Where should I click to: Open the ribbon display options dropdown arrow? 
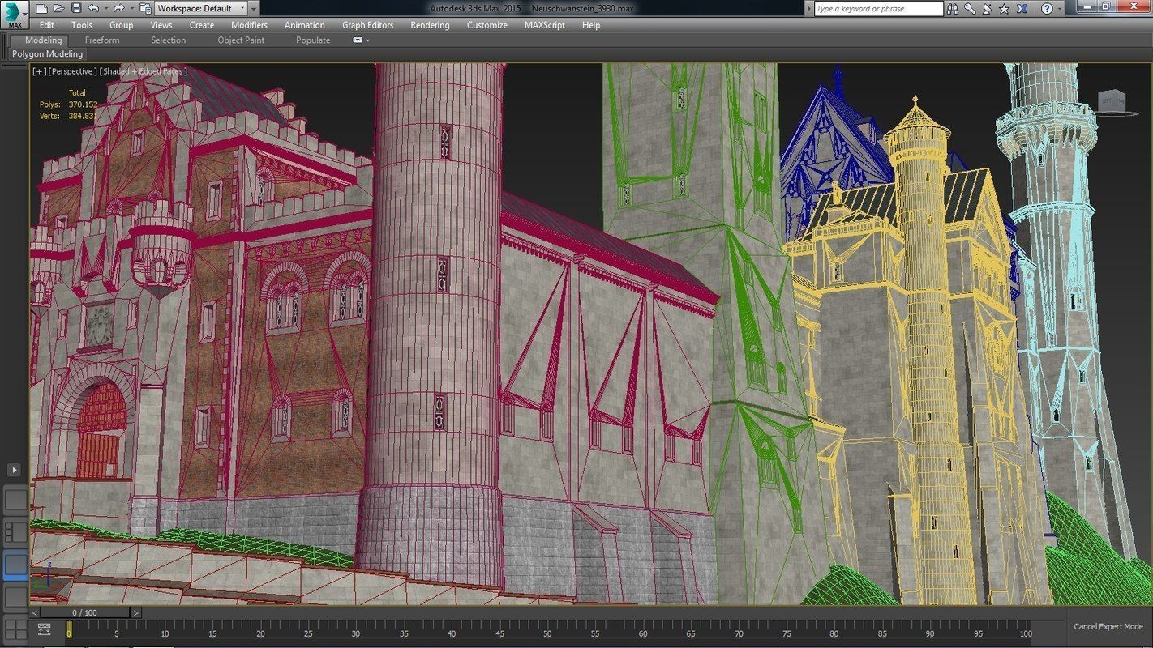(368, 40)
